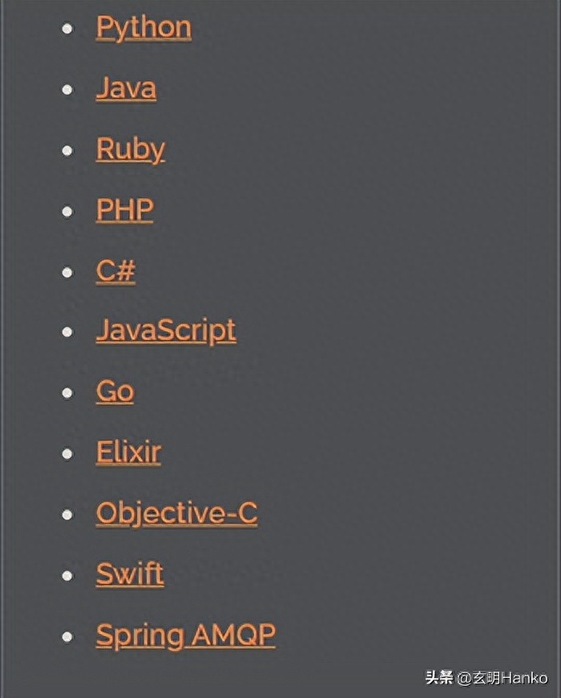This screenshot has width=561, height=698.
Task: Open the Spring AMQP link
Action: pos(186,635)
